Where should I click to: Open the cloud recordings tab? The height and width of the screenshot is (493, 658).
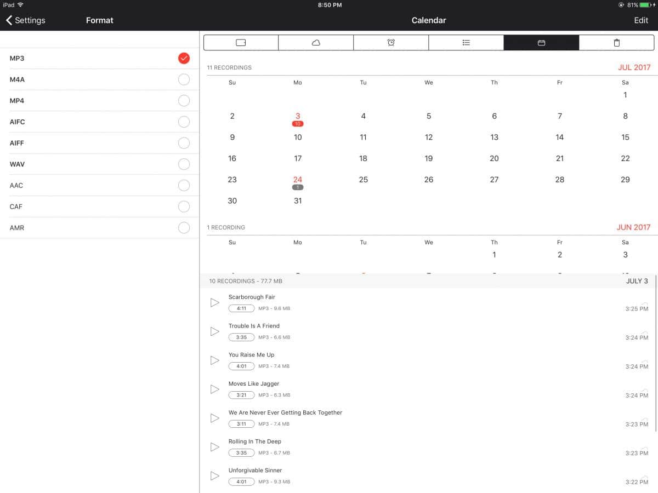316,43
